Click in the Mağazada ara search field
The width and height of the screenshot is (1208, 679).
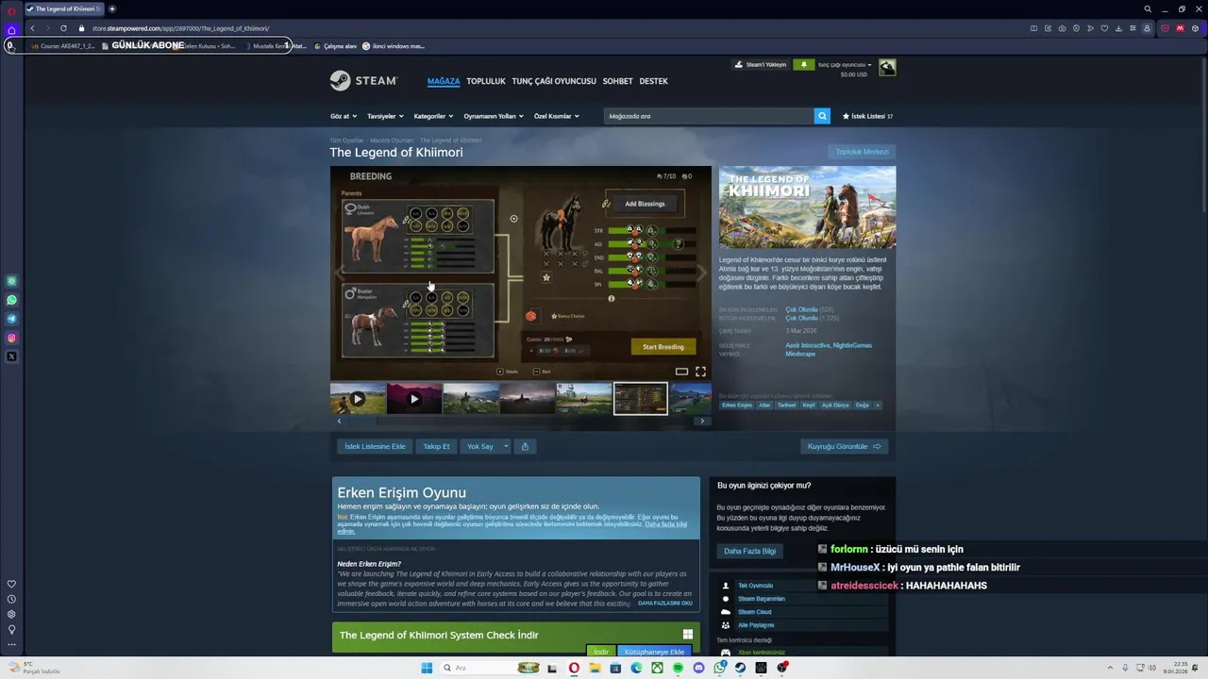(x=709, y=116)
